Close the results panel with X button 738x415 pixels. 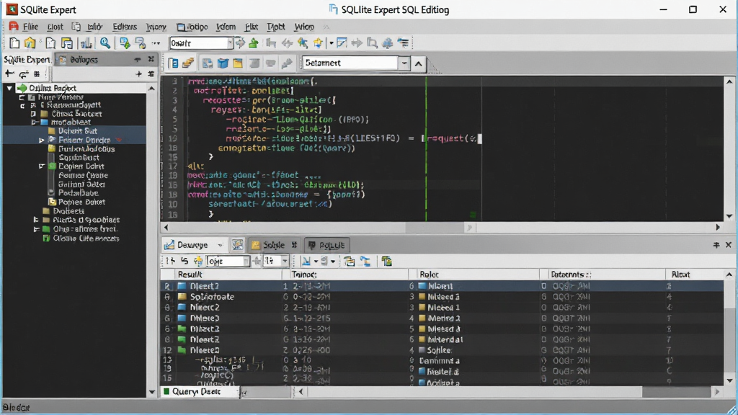click(x=729, y=245)
